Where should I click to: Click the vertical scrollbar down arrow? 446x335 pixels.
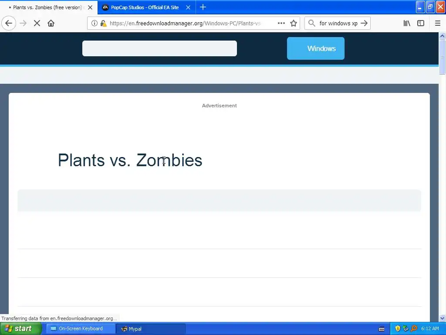[x=443, y=318]
